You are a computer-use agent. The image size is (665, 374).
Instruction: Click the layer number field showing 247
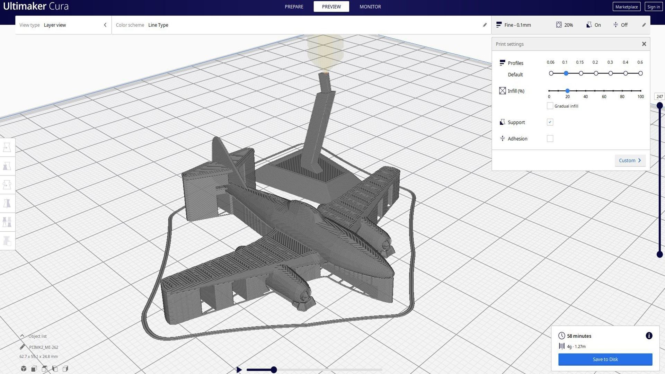click(659, 97)
